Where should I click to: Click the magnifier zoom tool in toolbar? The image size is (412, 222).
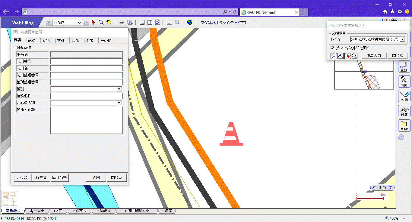tap(101, 23)
